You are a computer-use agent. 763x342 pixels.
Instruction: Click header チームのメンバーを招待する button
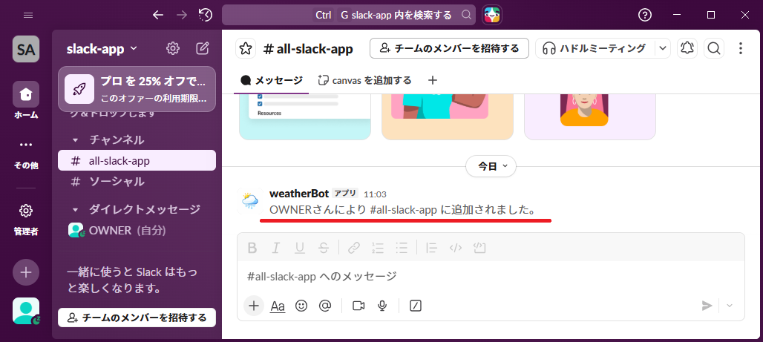pyautogui.click(x=449, y=49)
